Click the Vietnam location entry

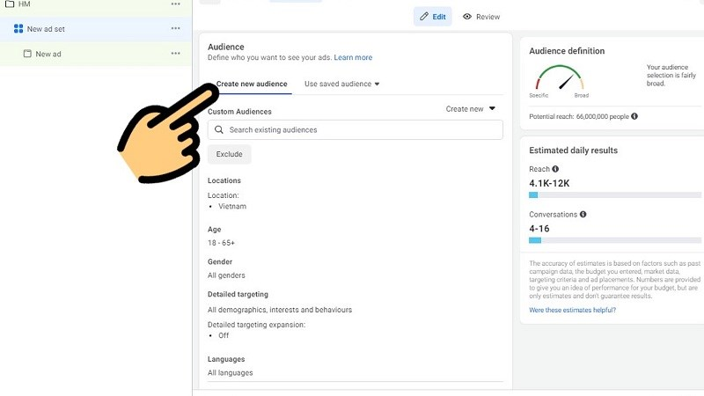[232, 206]
